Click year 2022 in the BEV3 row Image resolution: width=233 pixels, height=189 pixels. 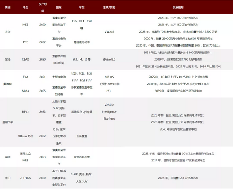42,112
